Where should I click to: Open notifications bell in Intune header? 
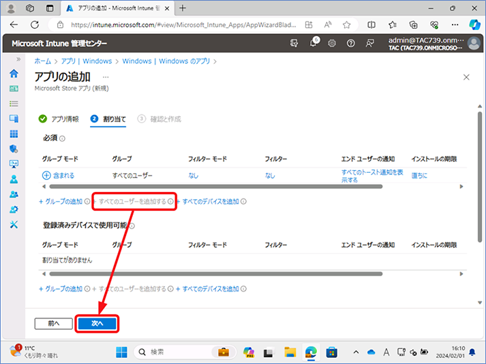click(314, 43)
